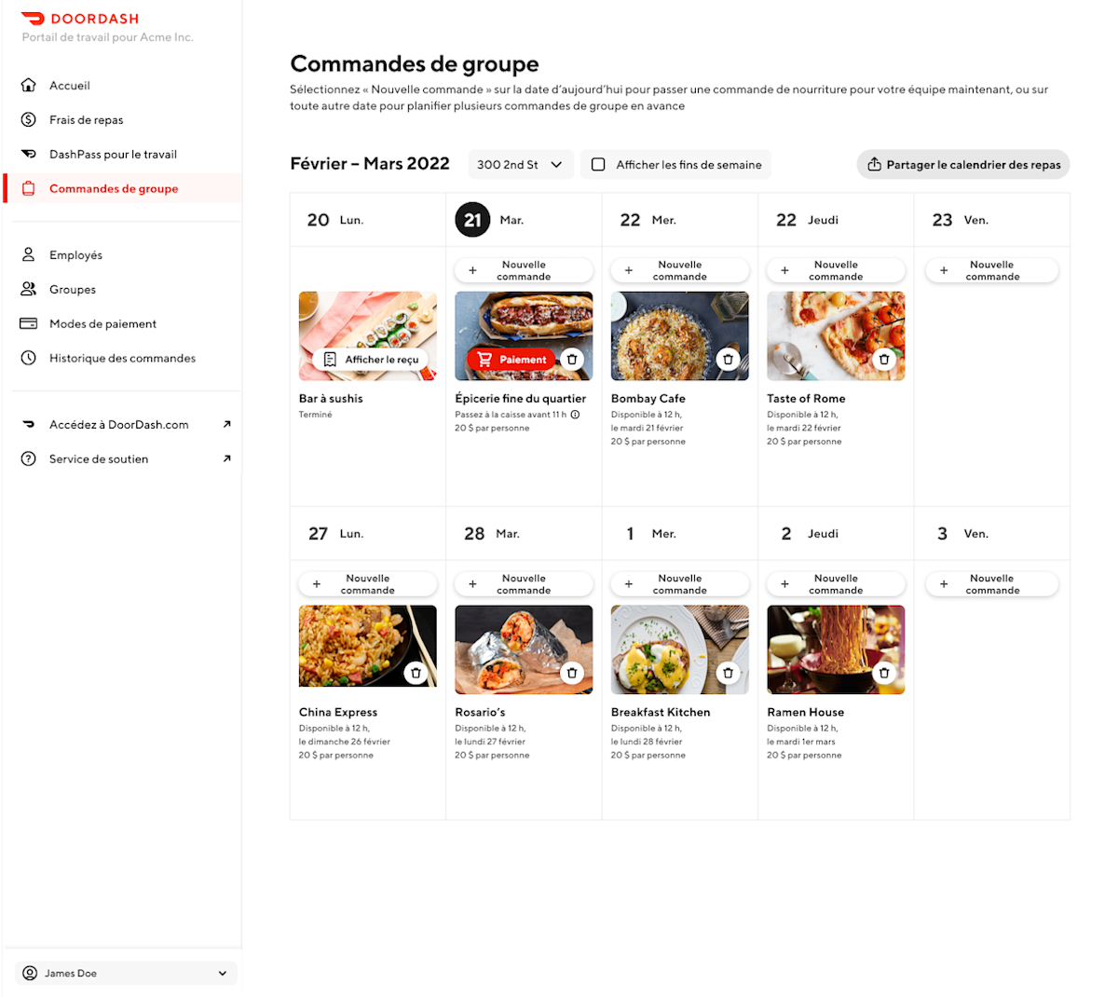The height and width of the screenshot is (997, 1118).
Task: Open the 300 2nd St address dropdown
Action: (x=520, y=165)
